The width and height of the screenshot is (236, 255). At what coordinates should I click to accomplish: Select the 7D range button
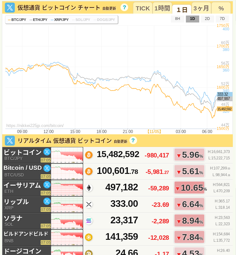pos(222,19)
